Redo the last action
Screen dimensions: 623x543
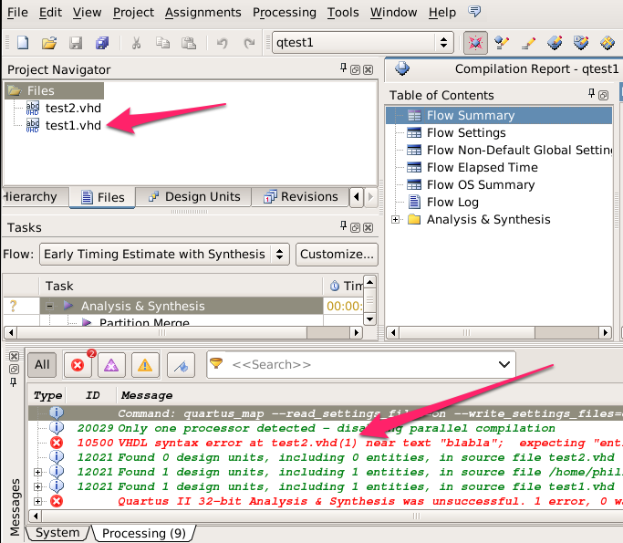point(249,43)
